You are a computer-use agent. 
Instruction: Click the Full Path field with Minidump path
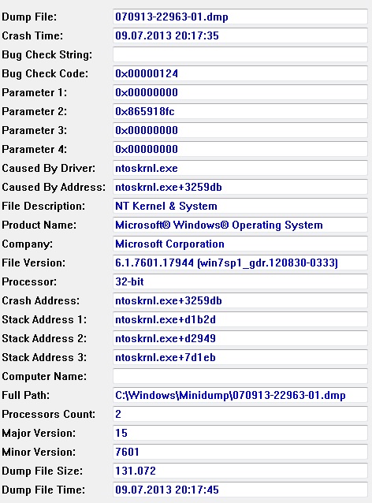[x=240, y=395]
